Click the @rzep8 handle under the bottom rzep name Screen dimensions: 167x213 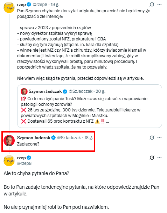pos(24,163)
